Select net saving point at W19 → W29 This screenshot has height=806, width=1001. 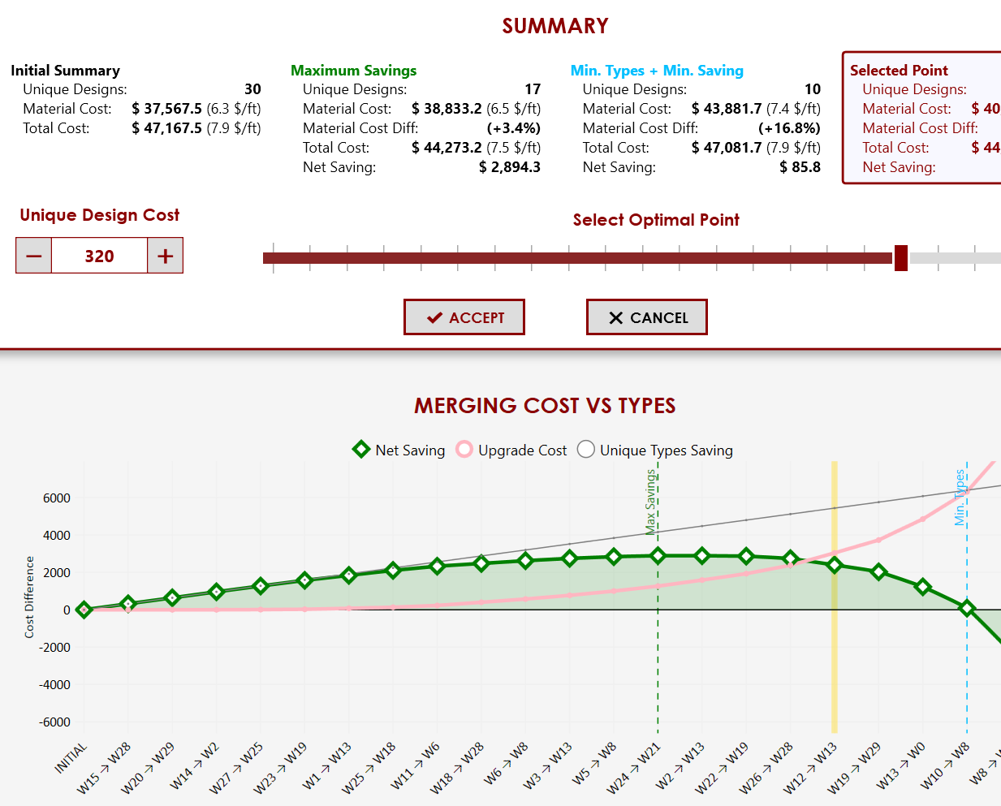(878, 571)
